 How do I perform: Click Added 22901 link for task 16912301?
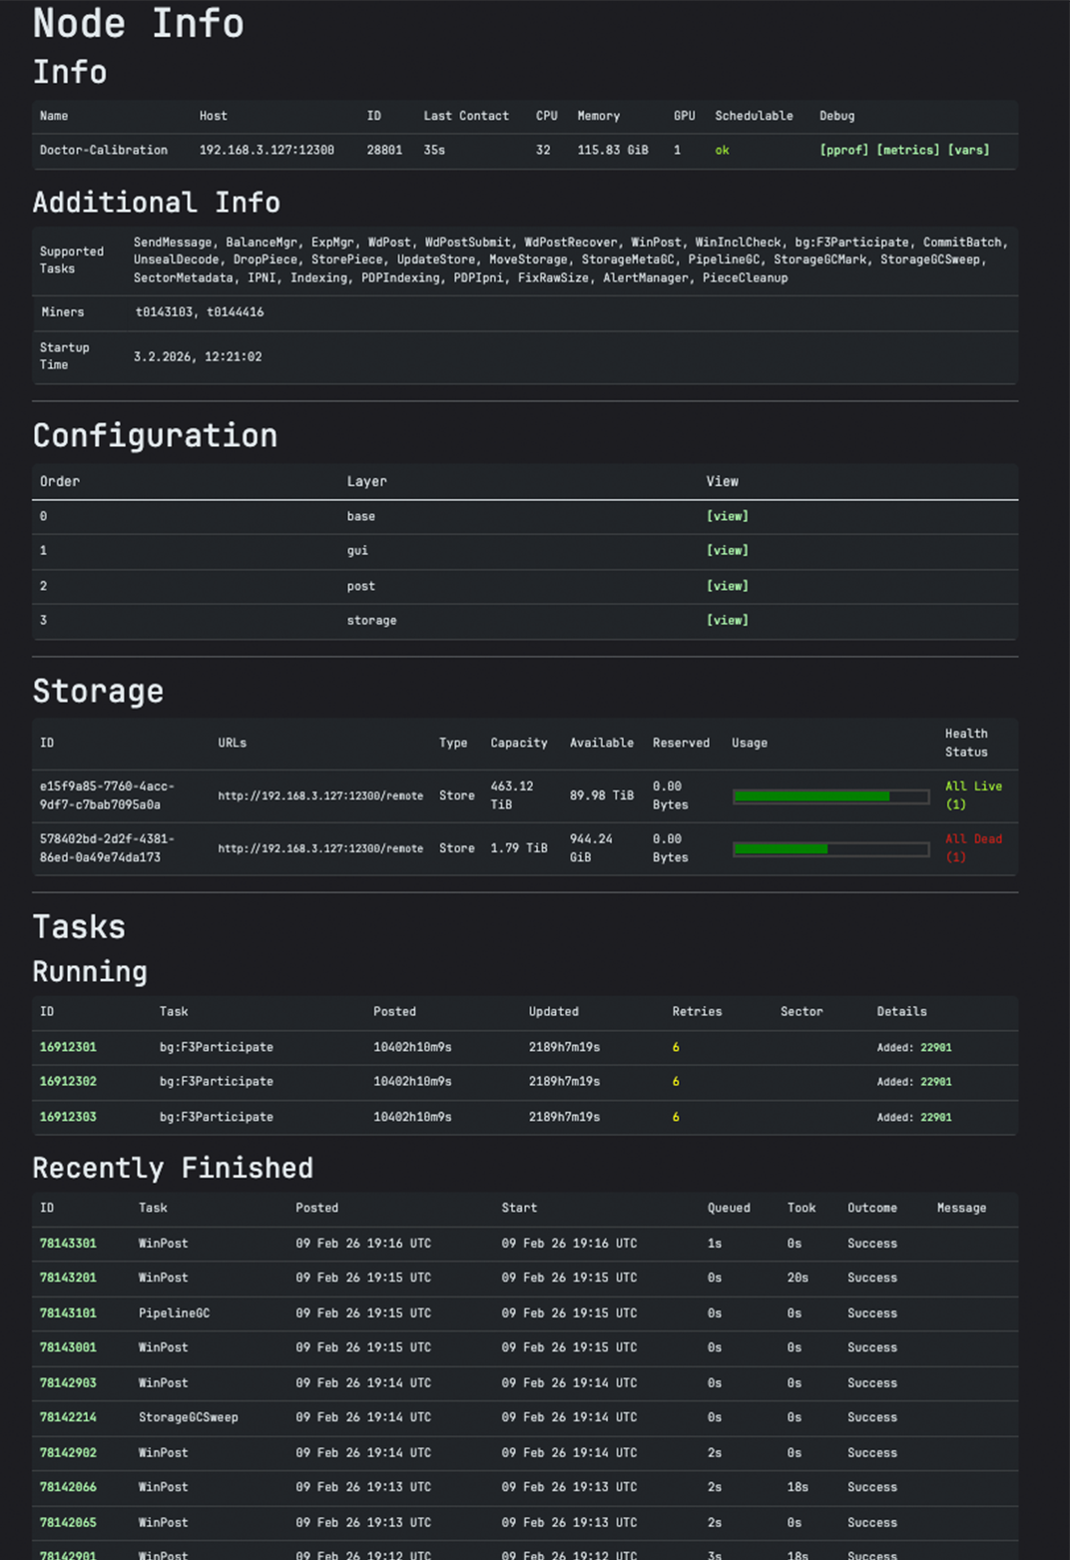click(x=935, y=1048)
